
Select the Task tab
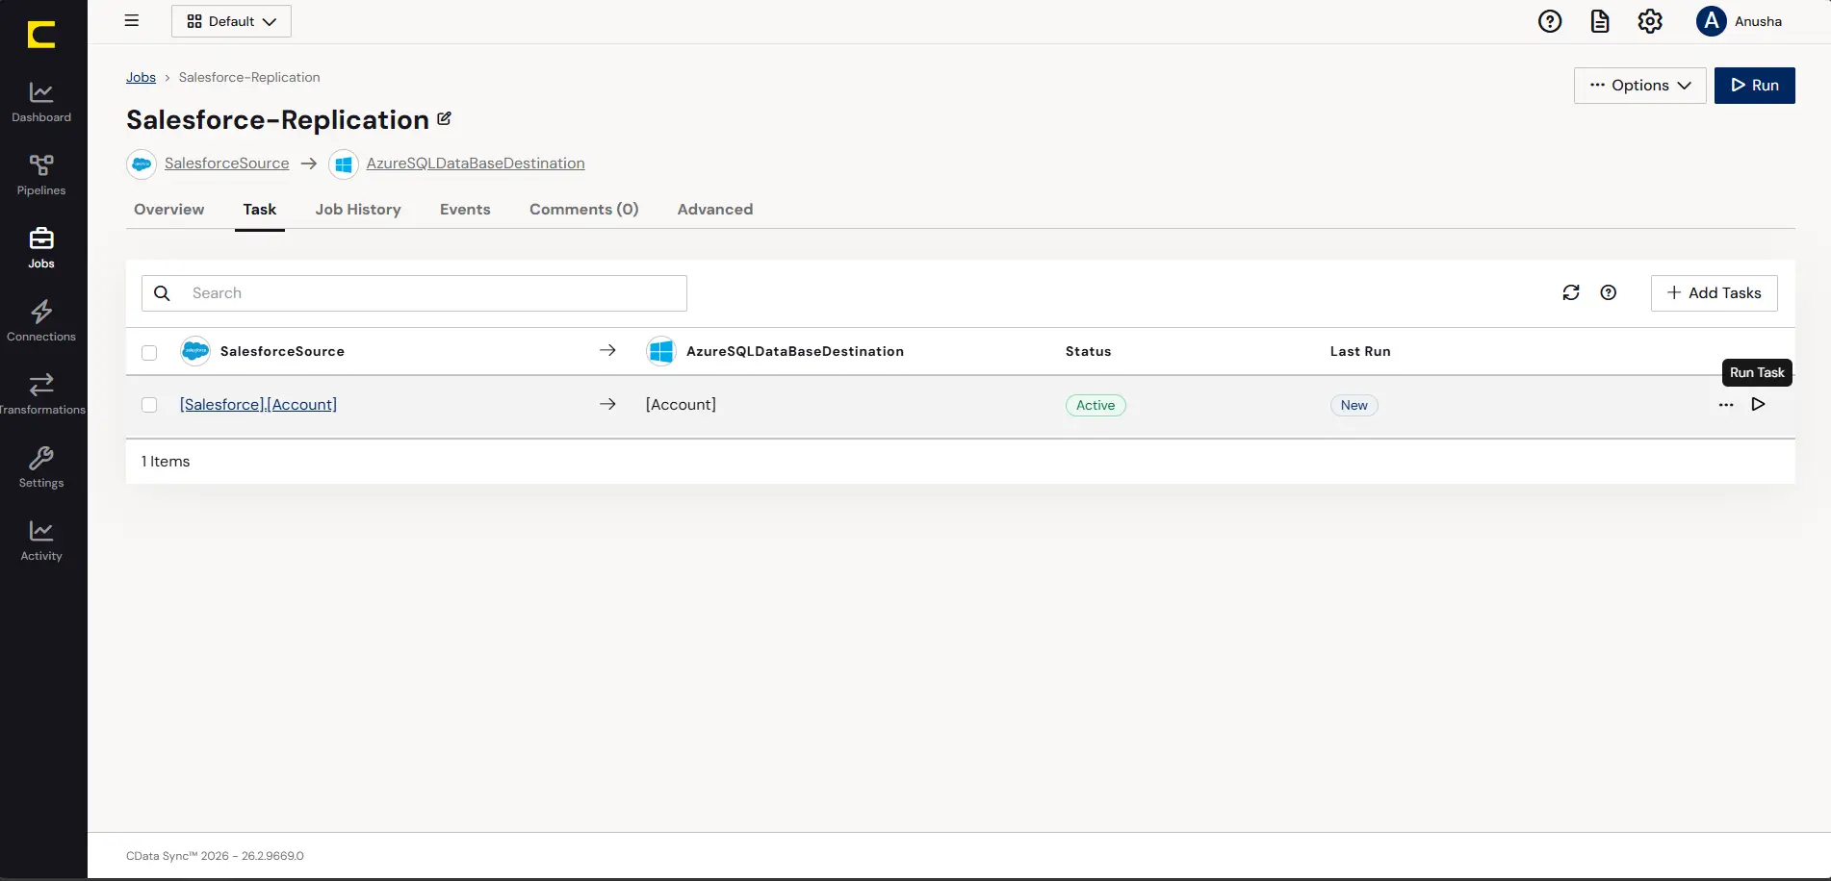click(x=260, y=210)
